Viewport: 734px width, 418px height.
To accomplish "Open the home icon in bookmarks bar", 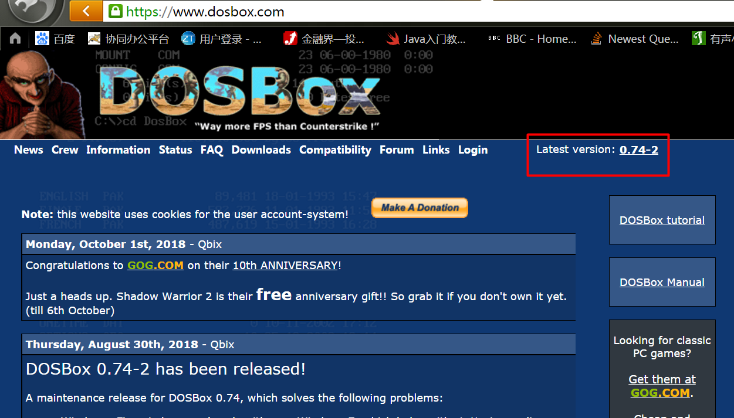I will click(x=15, y=39).
